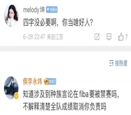Tap the 铁粉1 fan badge
The height and width of the screenshot is (115, 131).
click(x=52, y=82)
